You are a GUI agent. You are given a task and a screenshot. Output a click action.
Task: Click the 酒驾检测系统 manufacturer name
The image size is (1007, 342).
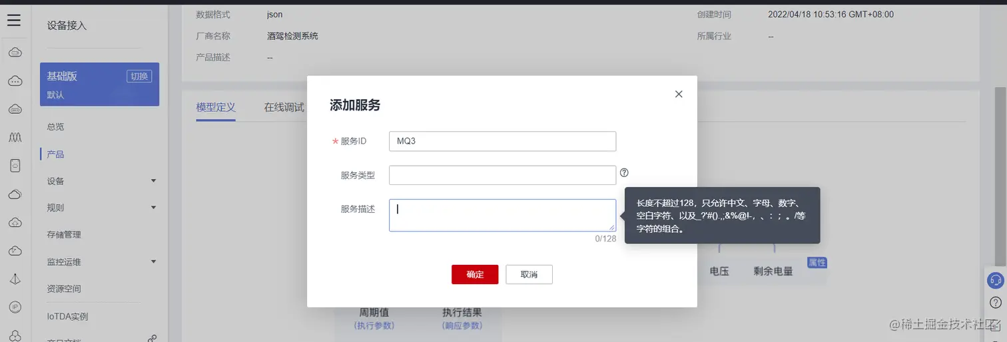pos(292,36)
